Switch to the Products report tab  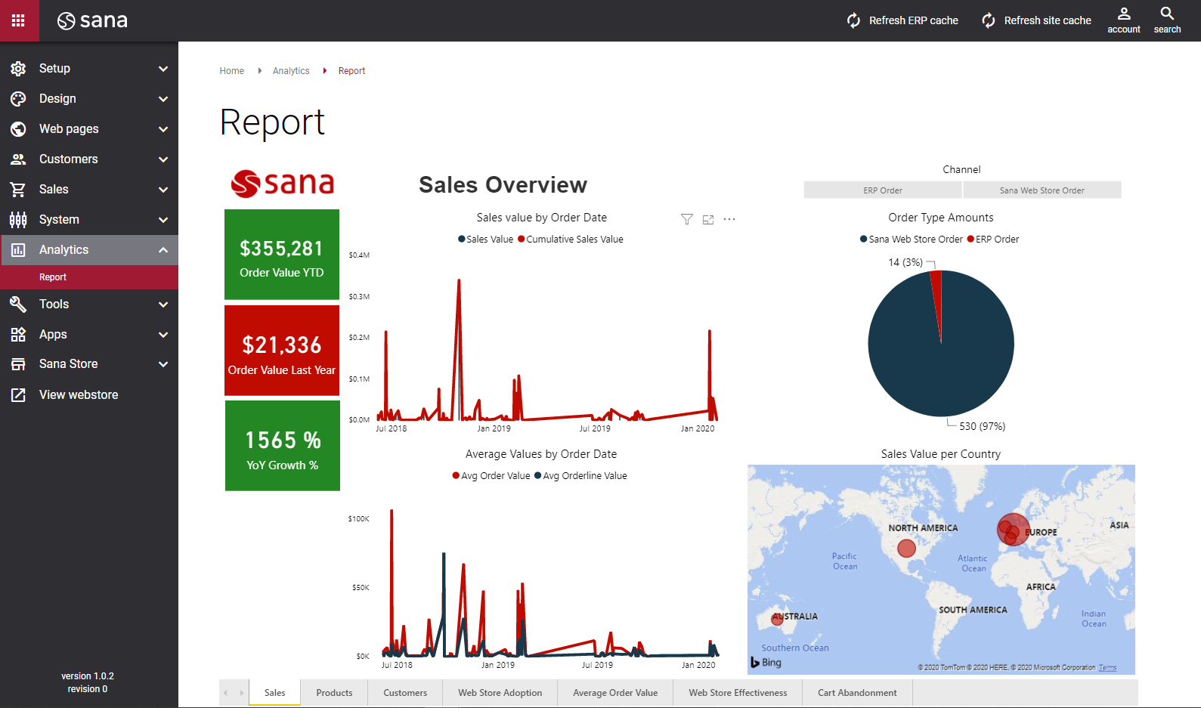[334, 693]
